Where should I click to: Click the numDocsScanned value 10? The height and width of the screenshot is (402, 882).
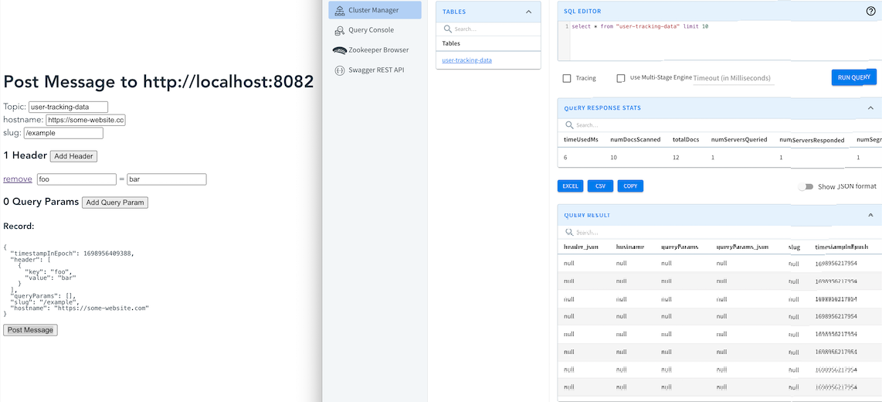[614, 158]
